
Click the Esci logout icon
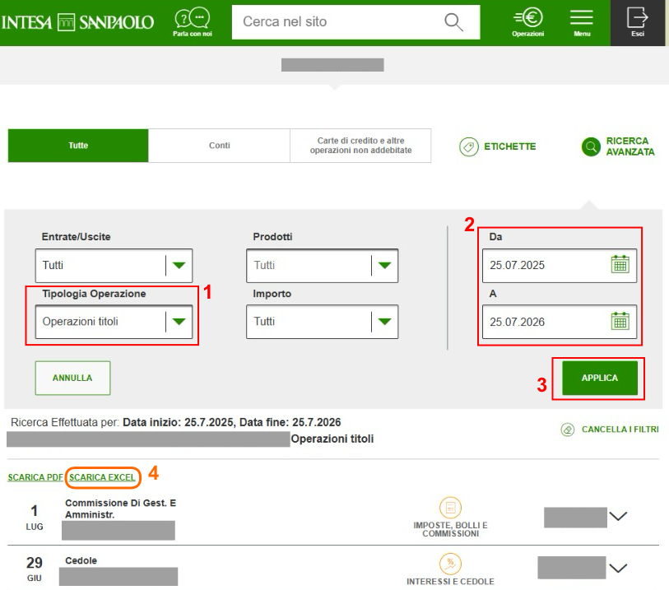638,17
